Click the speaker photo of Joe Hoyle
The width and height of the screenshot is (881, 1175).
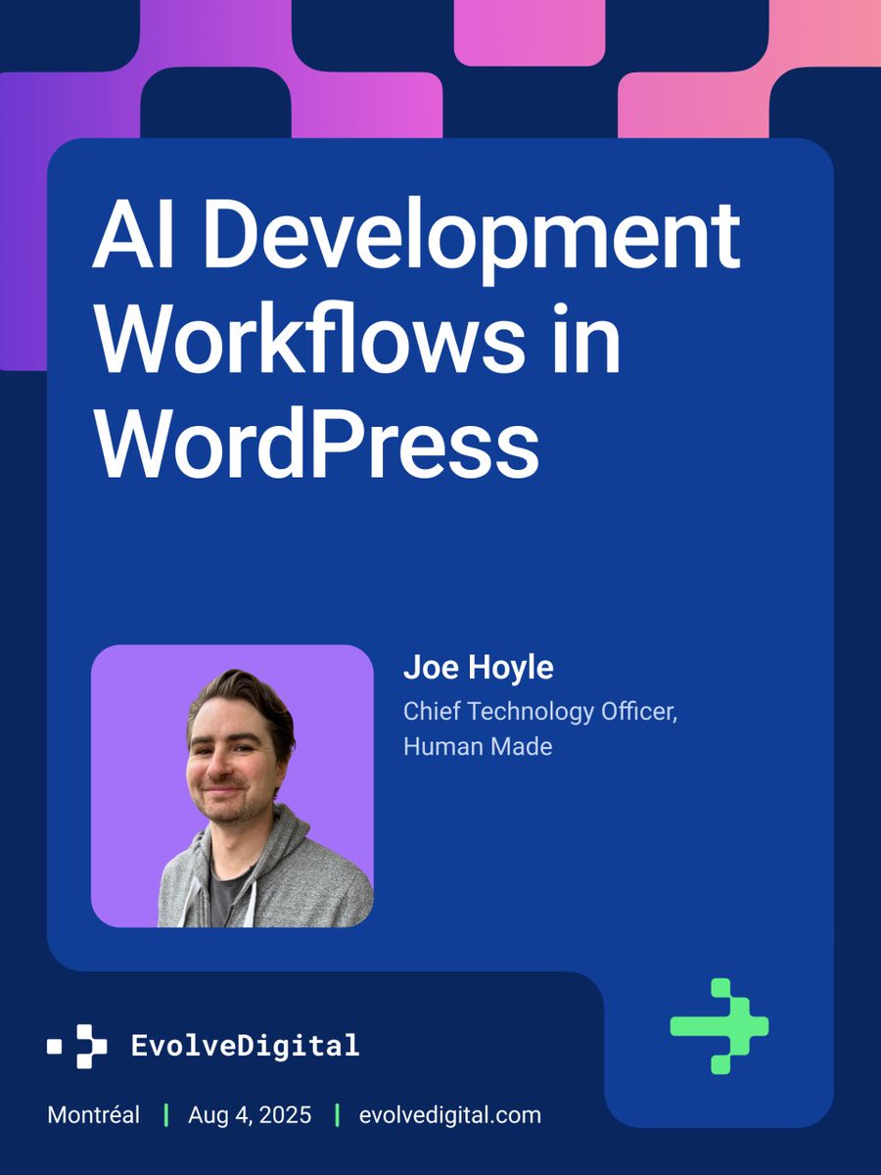pos(232,785)
